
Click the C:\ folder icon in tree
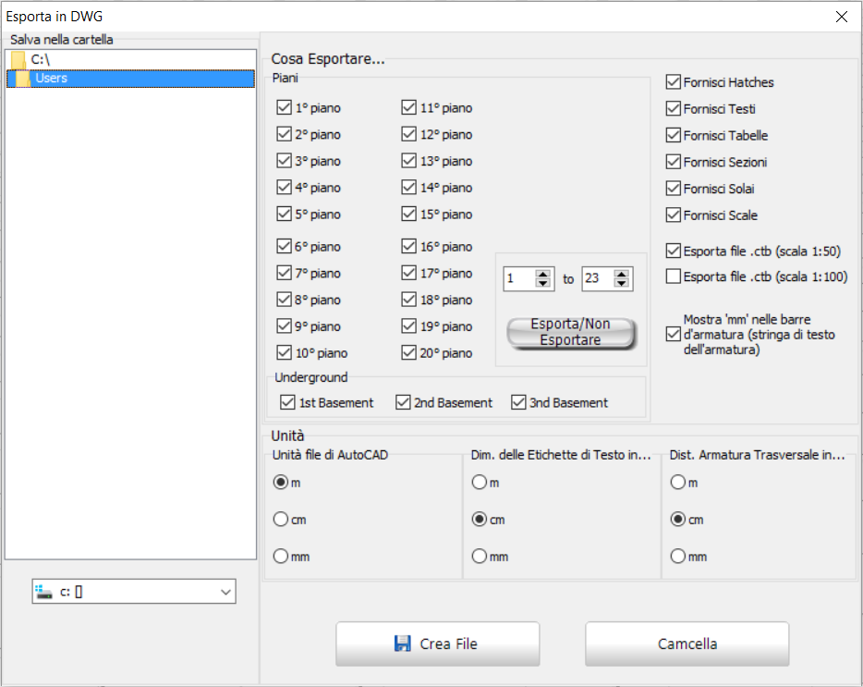click(18, 59)
